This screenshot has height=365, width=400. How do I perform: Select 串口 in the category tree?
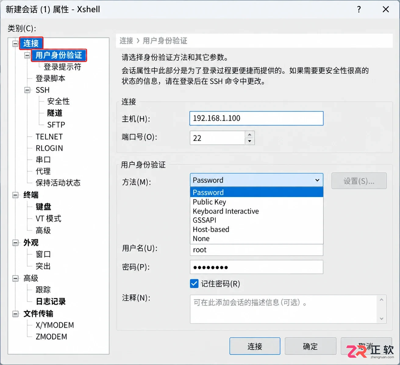pos(43,160)
